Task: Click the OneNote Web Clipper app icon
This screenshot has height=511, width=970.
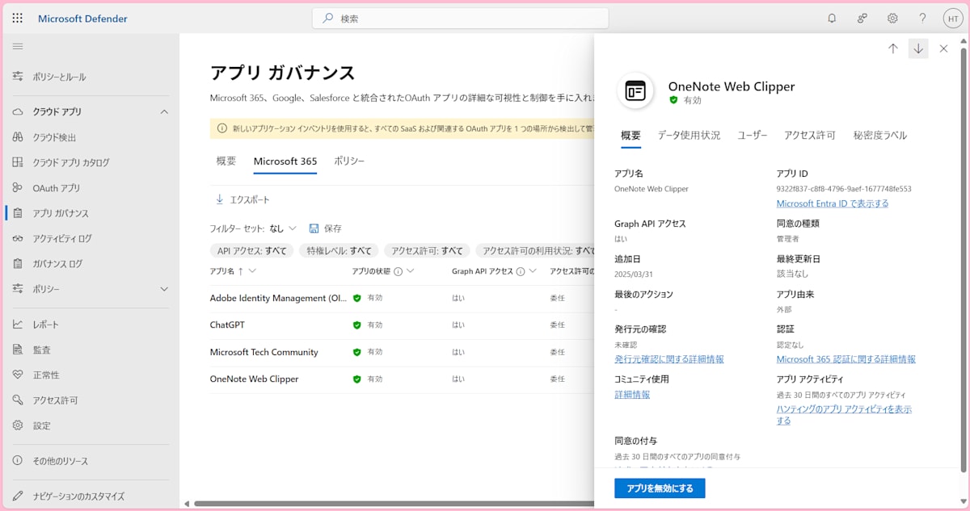Action: (635, 90)
